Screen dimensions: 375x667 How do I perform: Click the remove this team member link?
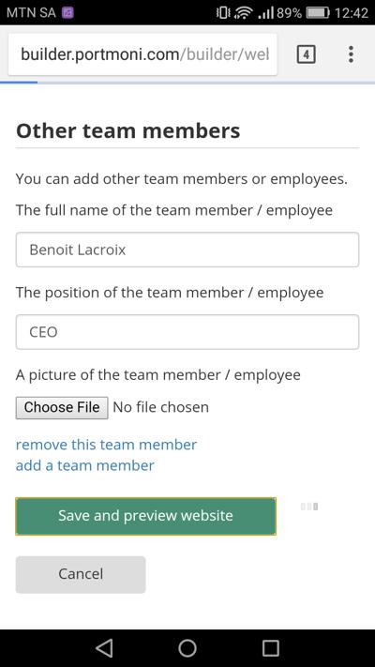(106, 445)
